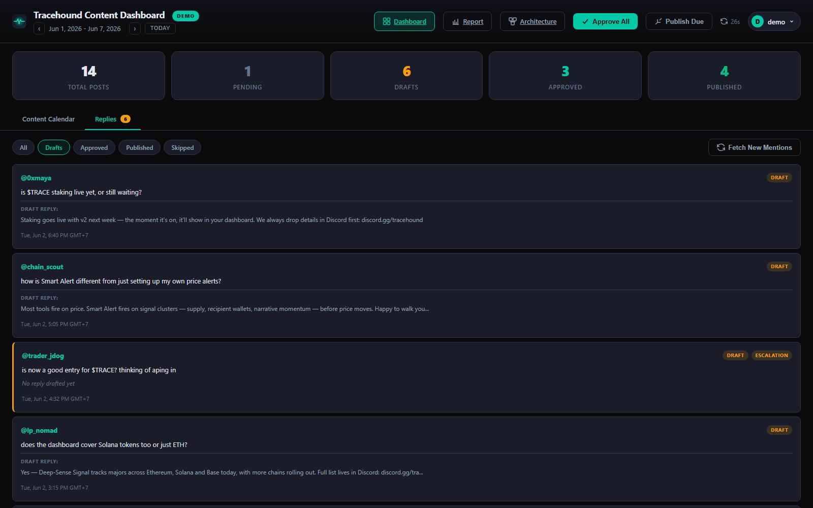The height and width of the screenshot is (508, 813).
Task: Click Approve All button
Action: [605, 21]
